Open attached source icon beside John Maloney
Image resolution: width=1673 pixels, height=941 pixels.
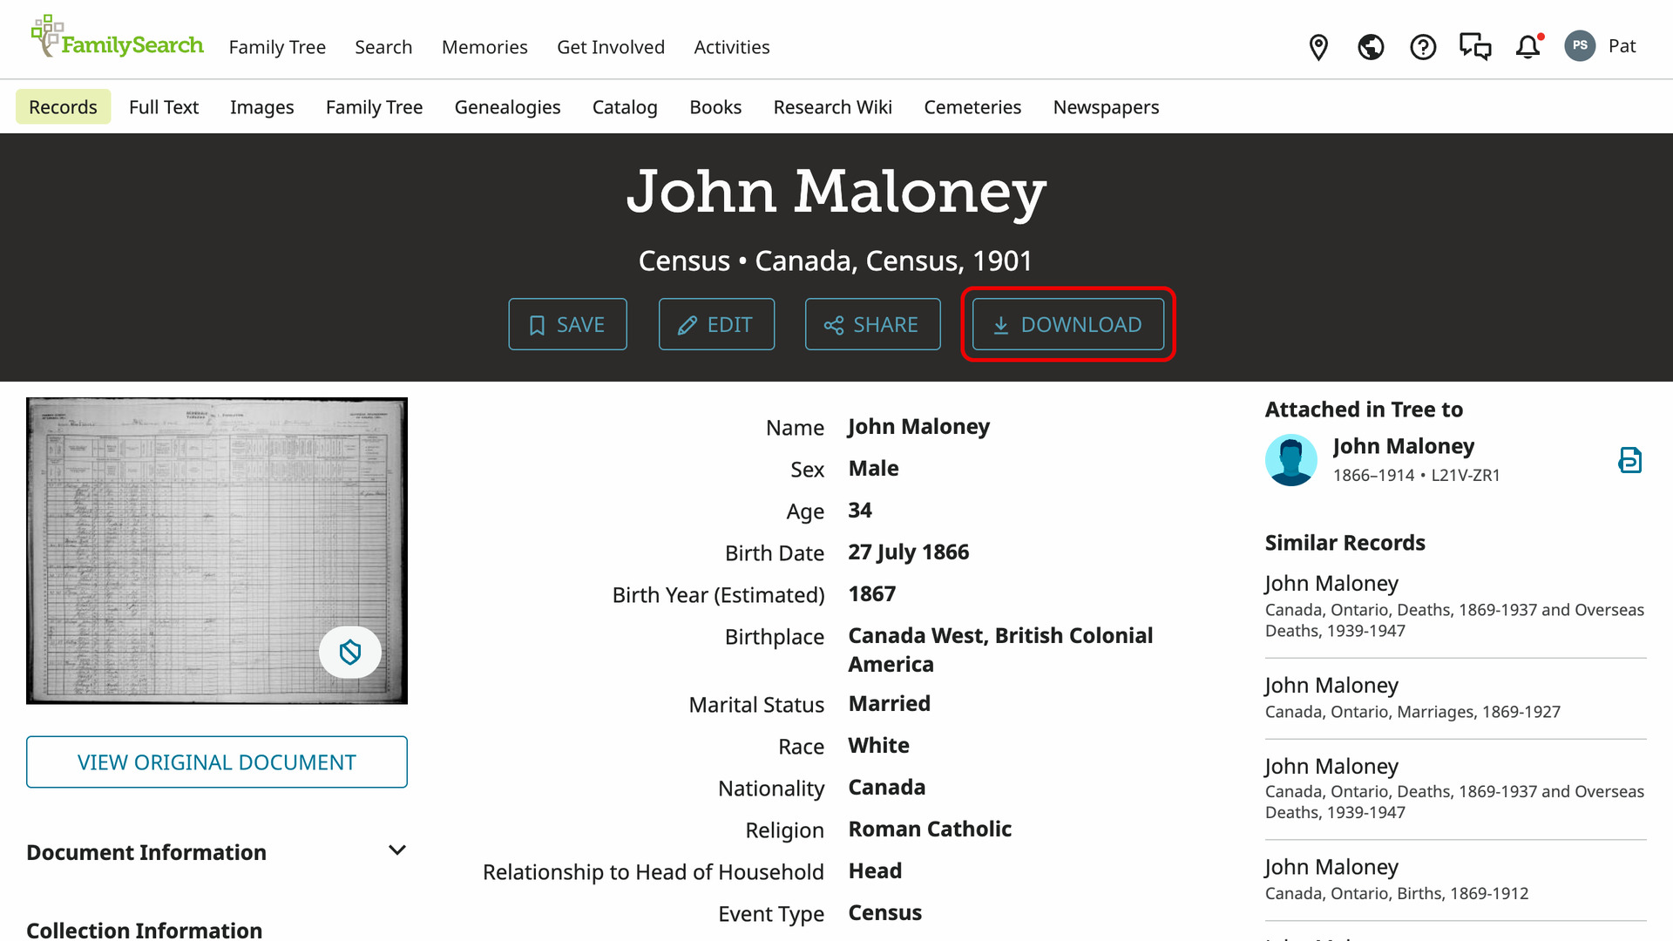[x=1629, y=460]
